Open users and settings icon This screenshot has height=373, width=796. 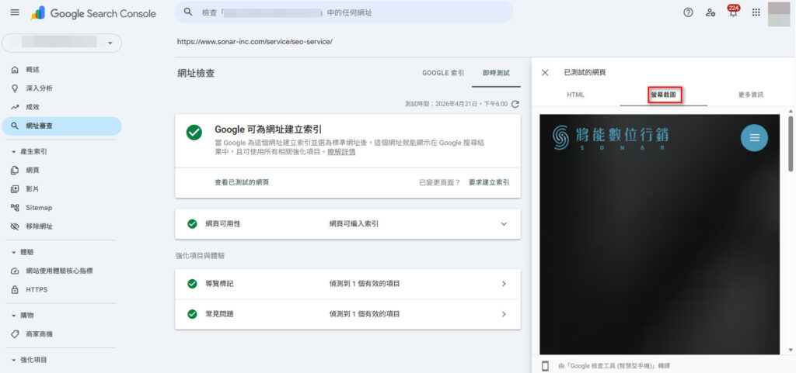(x=710, y=12)
